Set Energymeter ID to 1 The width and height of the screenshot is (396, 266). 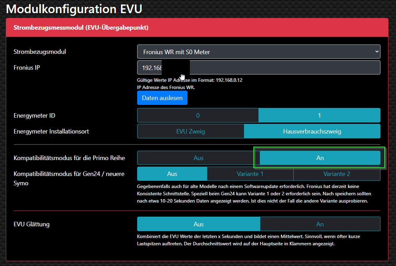(x=319, y=116)
